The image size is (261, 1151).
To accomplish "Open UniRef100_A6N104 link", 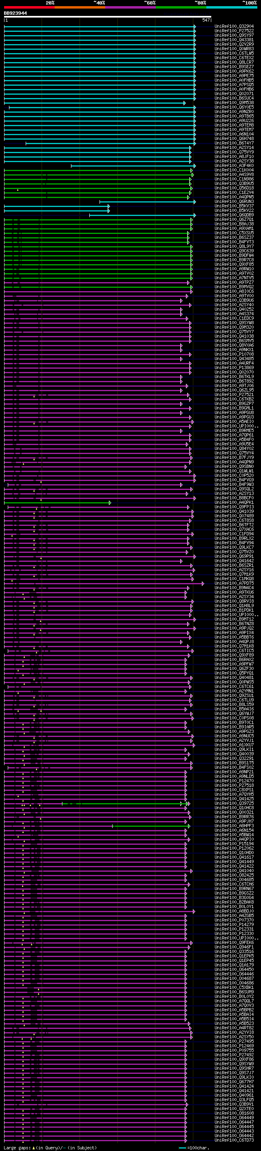I will pyautogui.click(x=234, y=134).
